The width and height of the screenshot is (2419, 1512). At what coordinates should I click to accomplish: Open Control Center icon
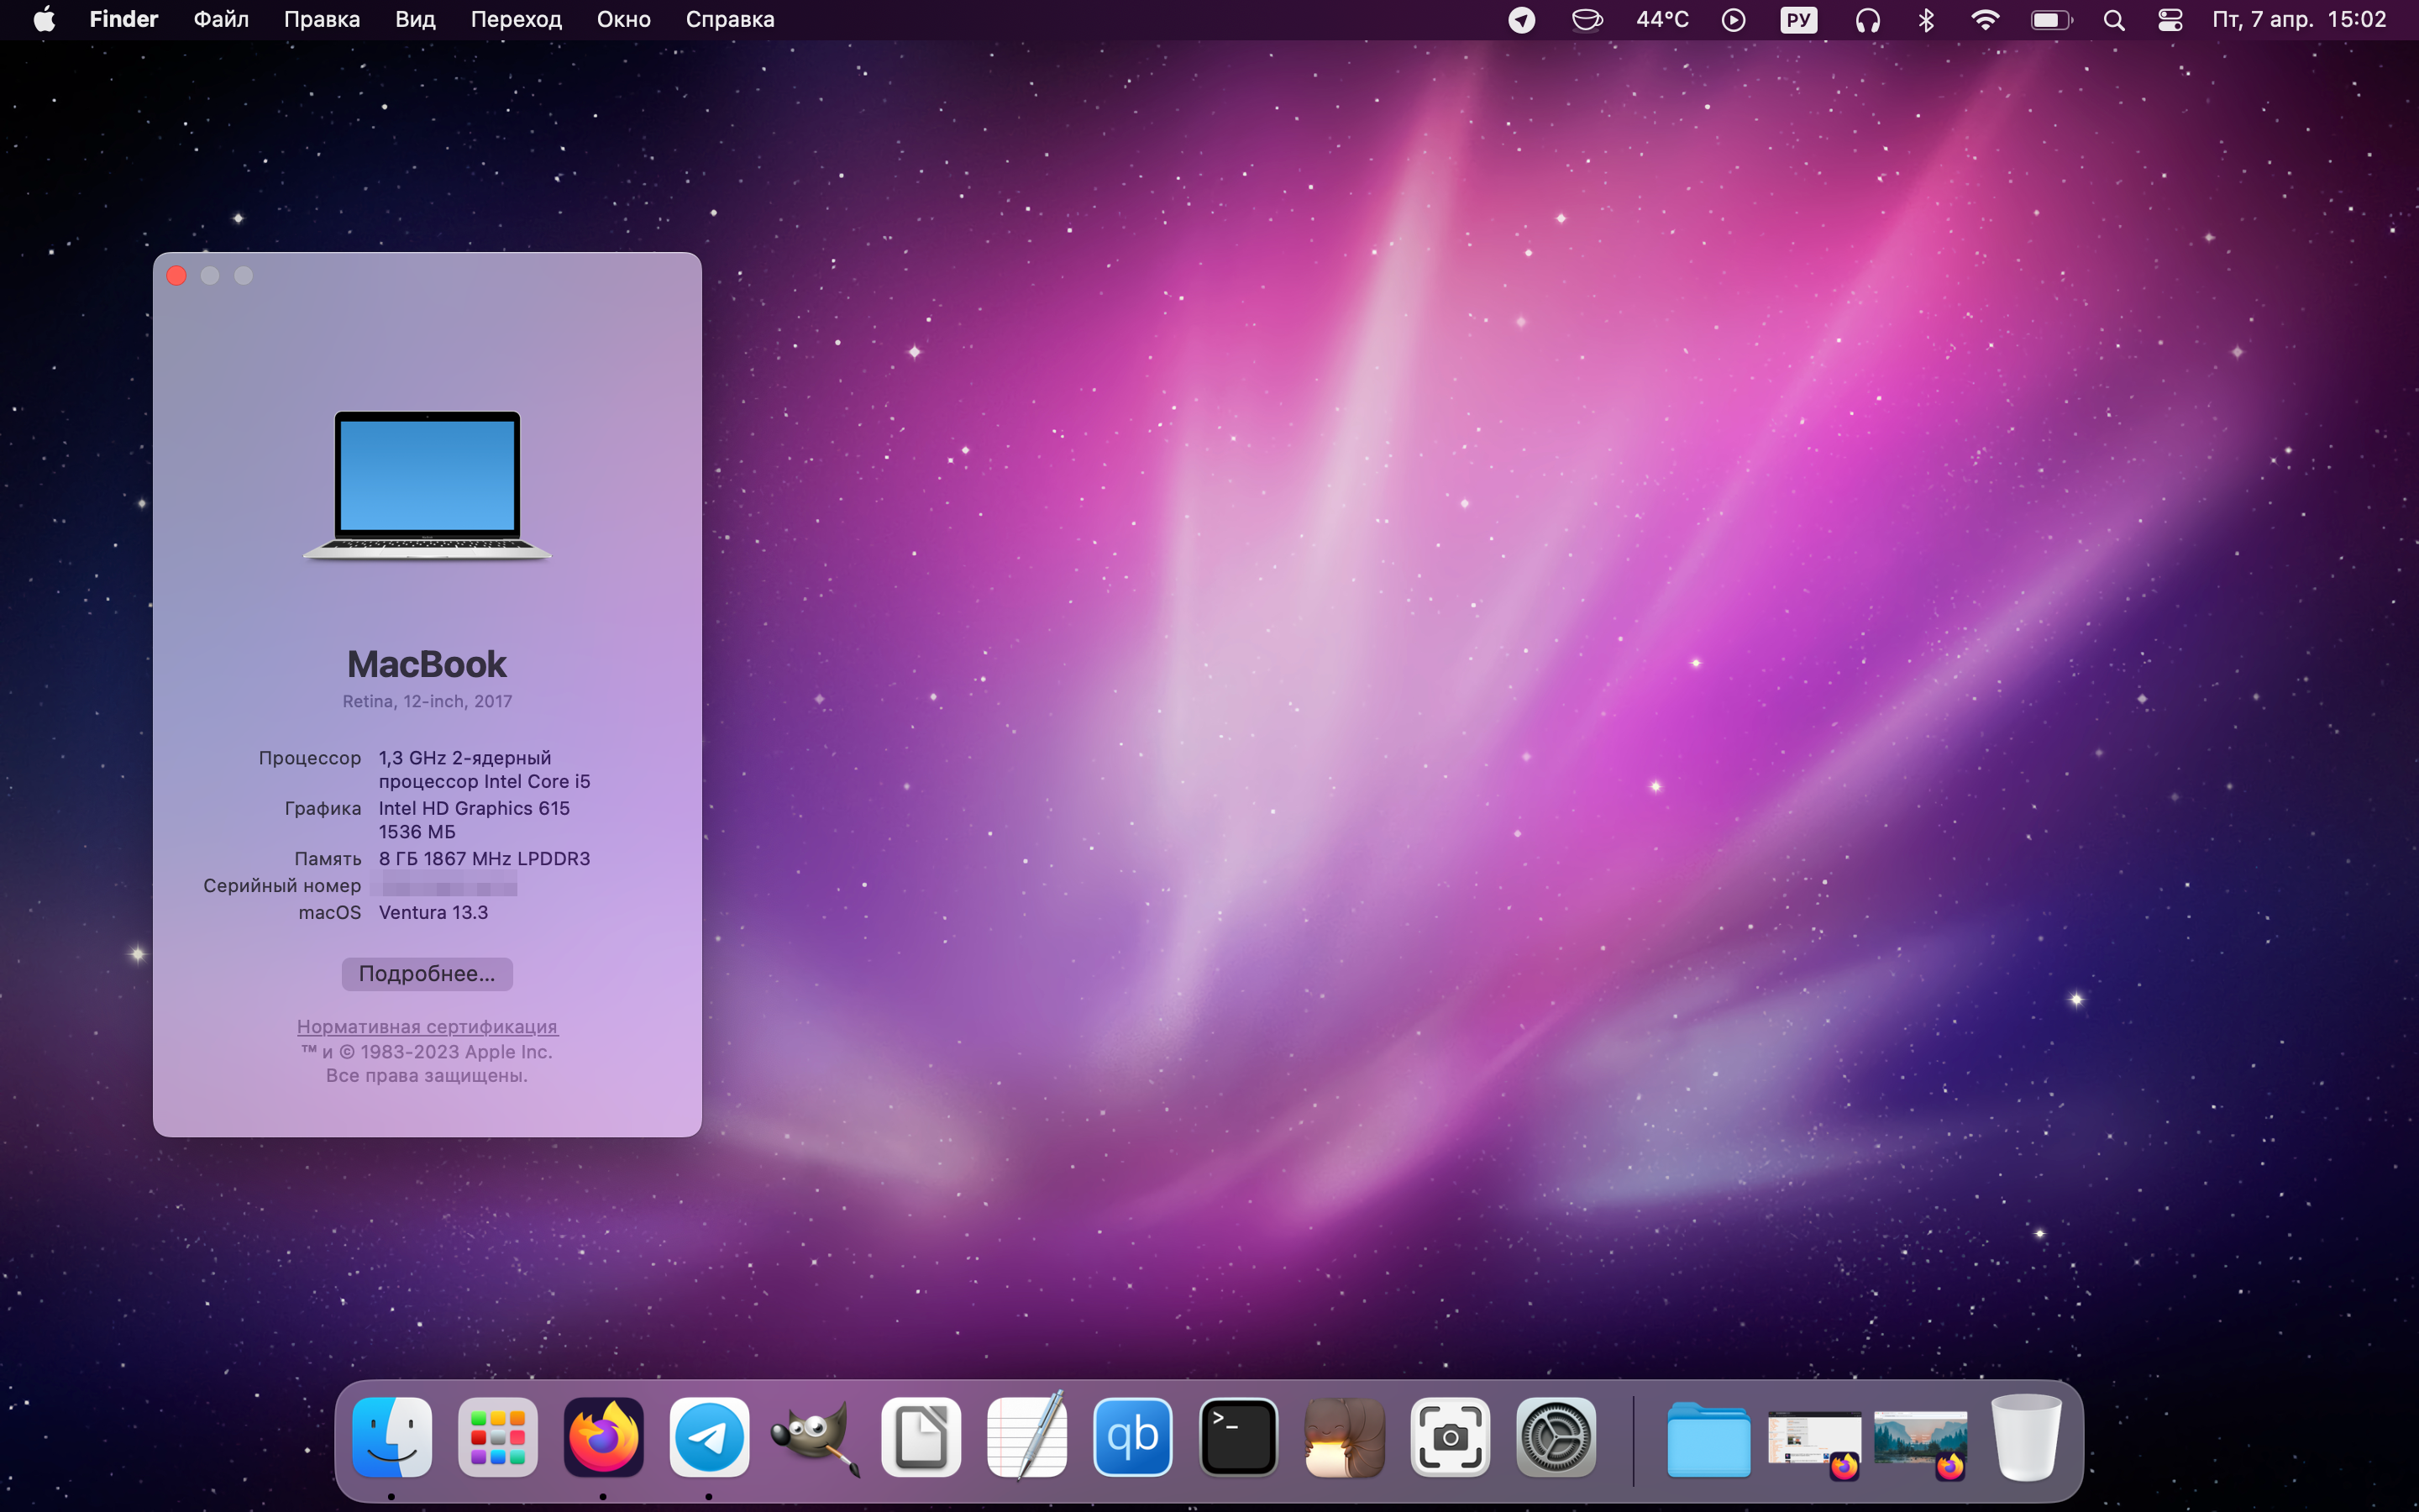click(2170, 20)
